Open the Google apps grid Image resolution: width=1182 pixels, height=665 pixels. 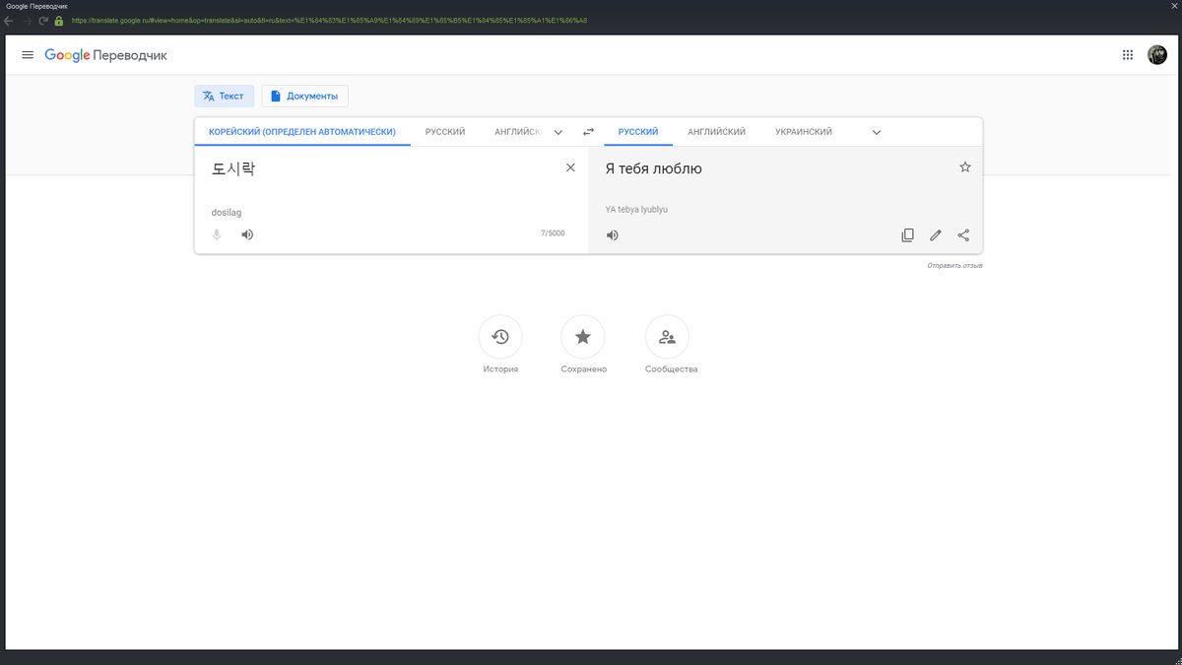click(x=1128, y=55)
